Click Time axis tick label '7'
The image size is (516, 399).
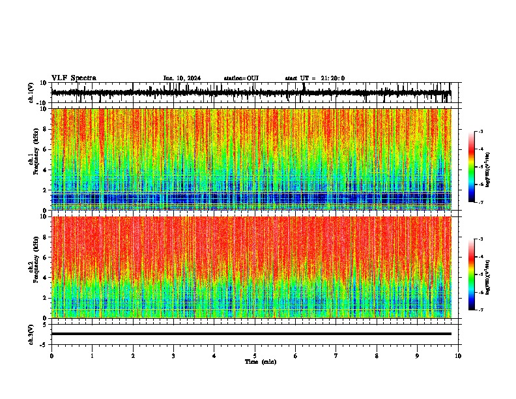tap(336, 356)
